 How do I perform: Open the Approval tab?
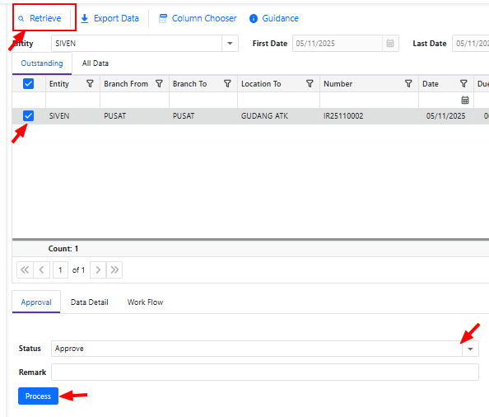click(36, 302)
